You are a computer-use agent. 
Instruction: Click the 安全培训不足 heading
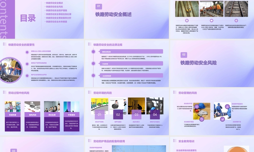coord(188,104)
